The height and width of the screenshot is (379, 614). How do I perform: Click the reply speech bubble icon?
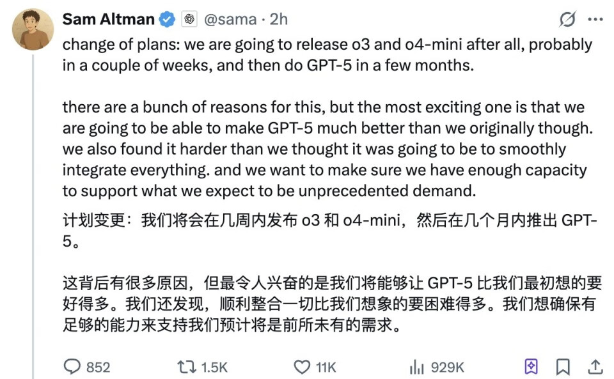(72, 366)
